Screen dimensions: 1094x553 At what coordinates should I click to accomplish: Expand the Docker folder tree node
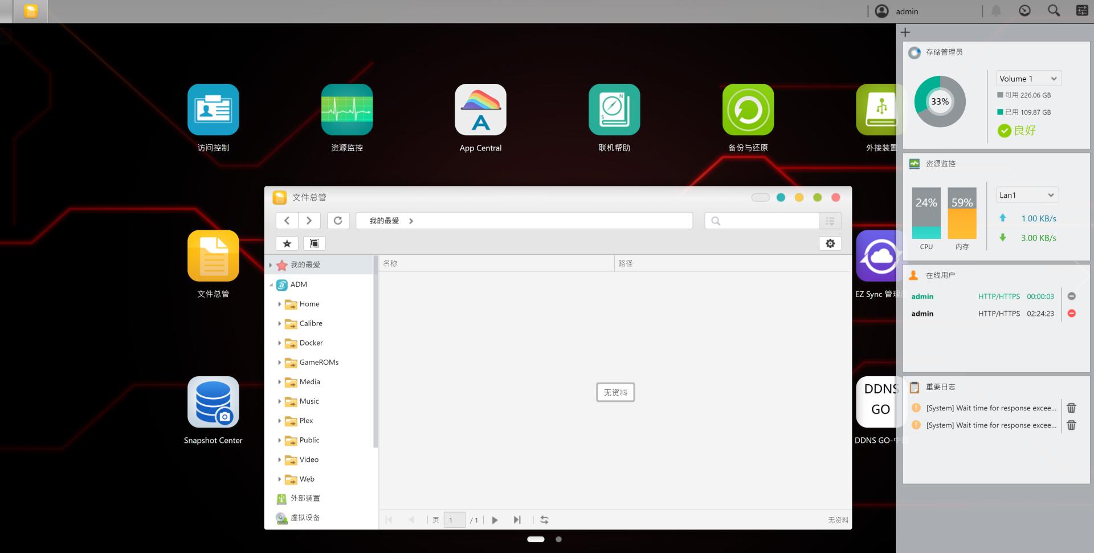click(x=279, y=343)
